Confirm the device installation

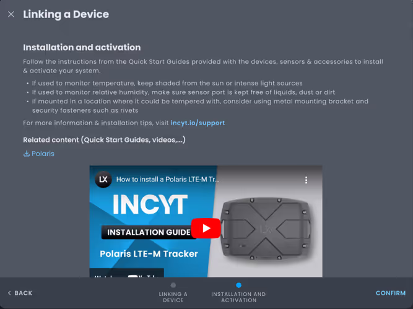coord(391,293)
